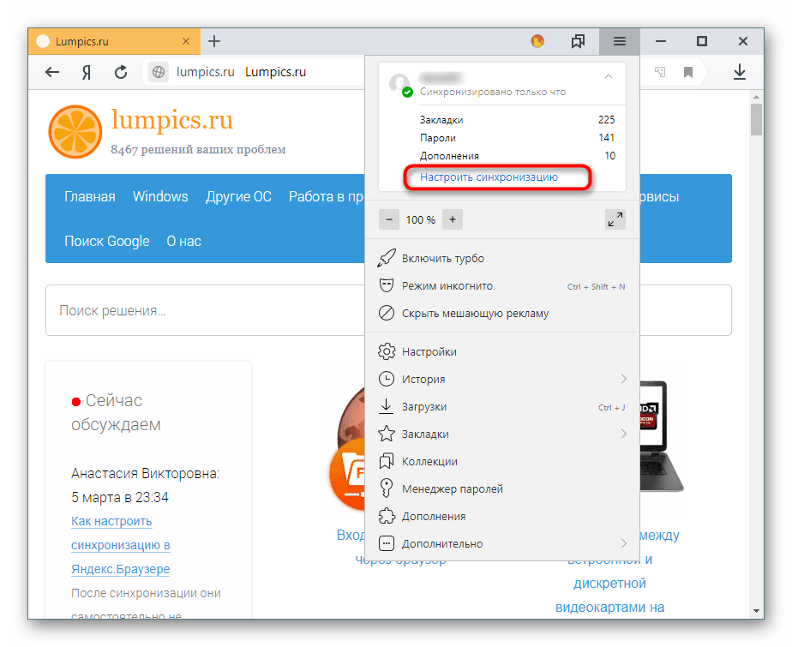Open the Windows navigation link
The image size is (792, 647).
[160, 197]
